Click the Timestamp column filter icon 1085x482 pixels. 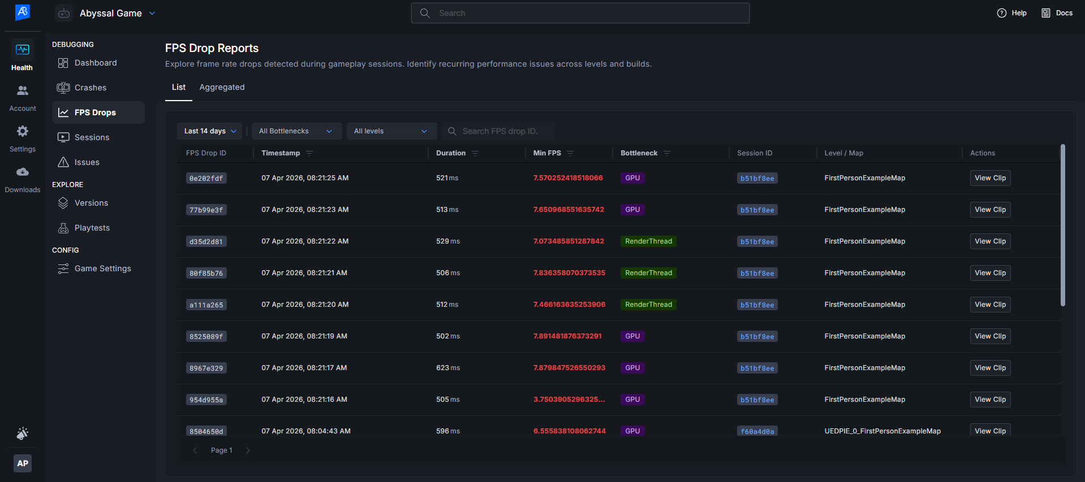pyautogui.click(x=309, y=153)
